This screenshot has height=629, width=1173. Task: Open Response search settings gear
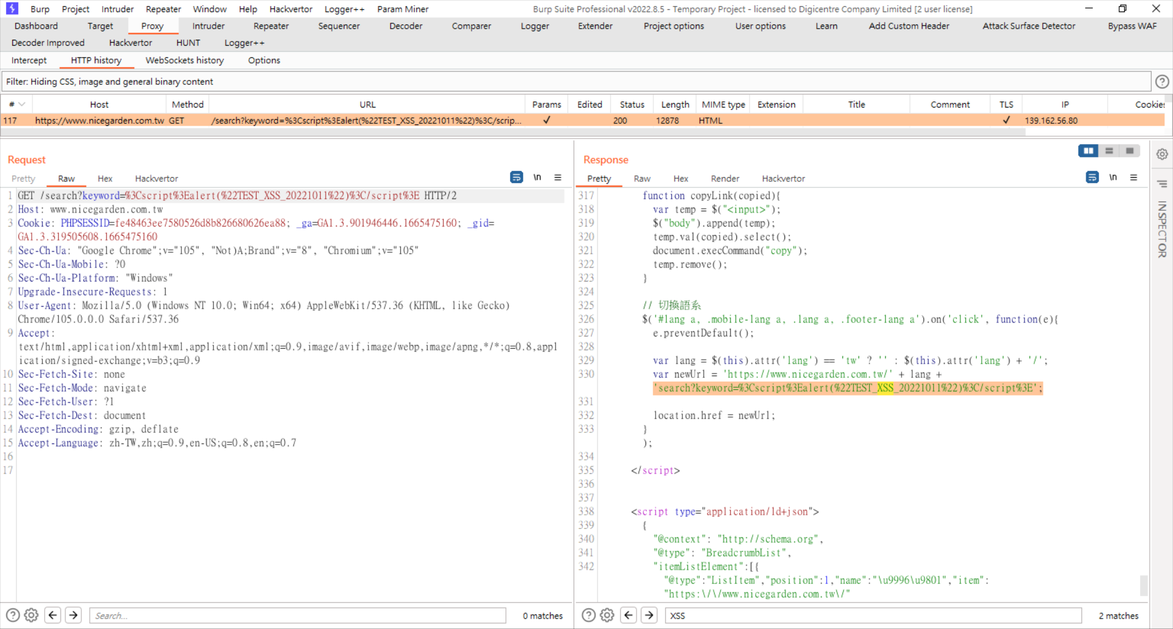(607, 615)
